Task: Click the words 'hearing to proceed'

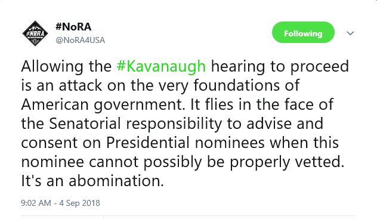Action: [x=280, y=67]
